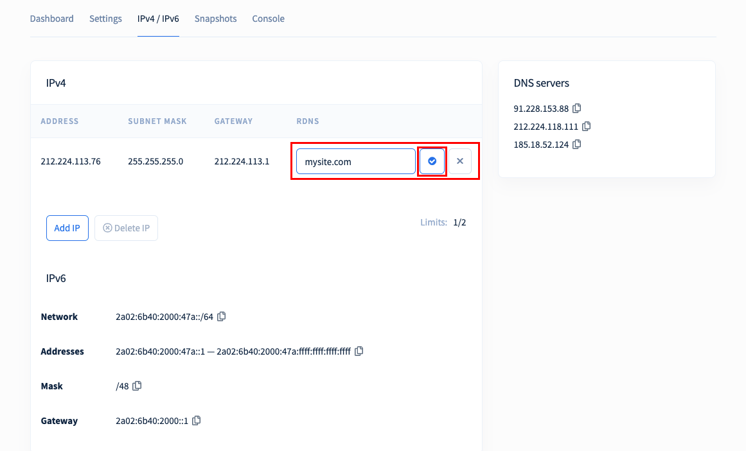746x451 pixels.
Task: Click the DNS servers heading
Action: pos(542,83)
